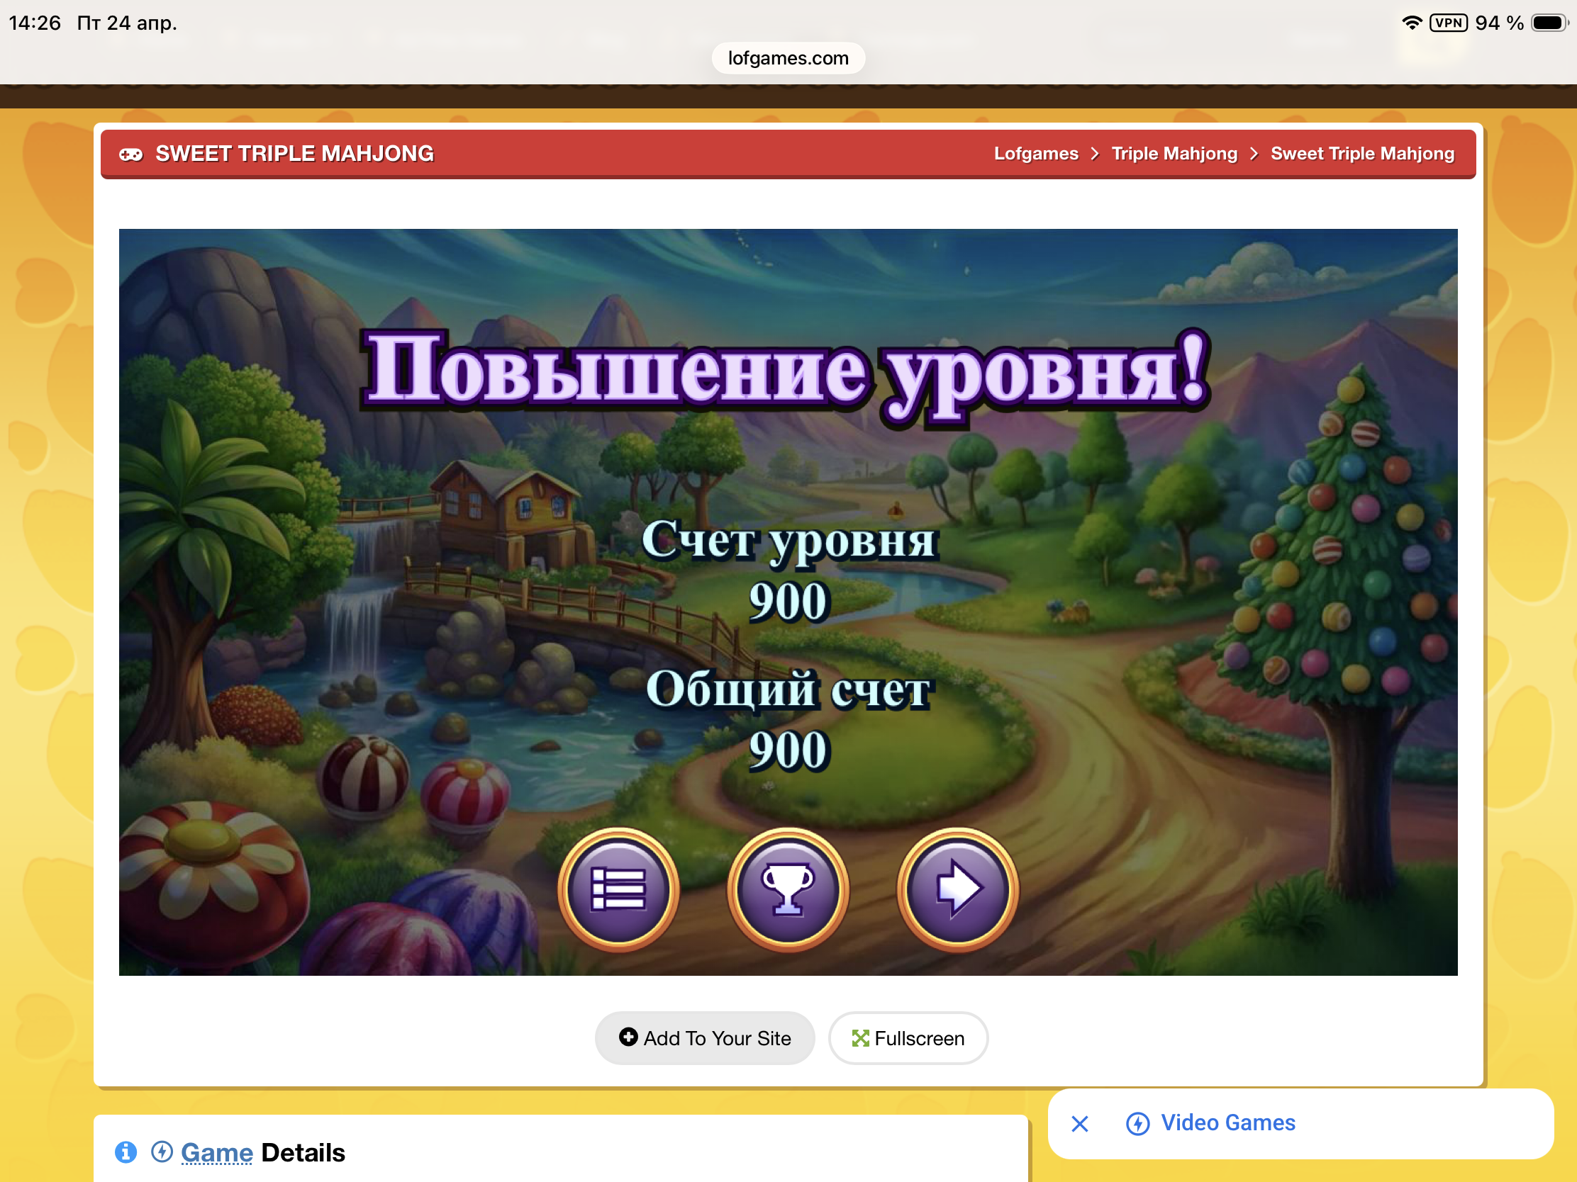This screenshot has height=1182, width=1577.
Task: Tap the VPN status indicator
Action: tap(1448, 23)
